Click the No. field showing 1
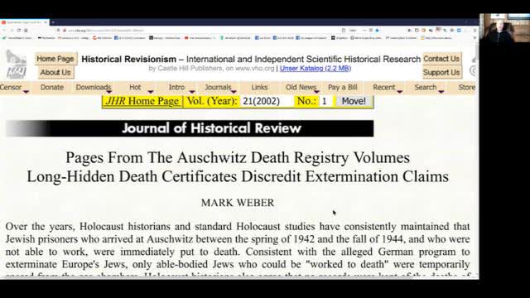530x298 pixels. [325, 101]
